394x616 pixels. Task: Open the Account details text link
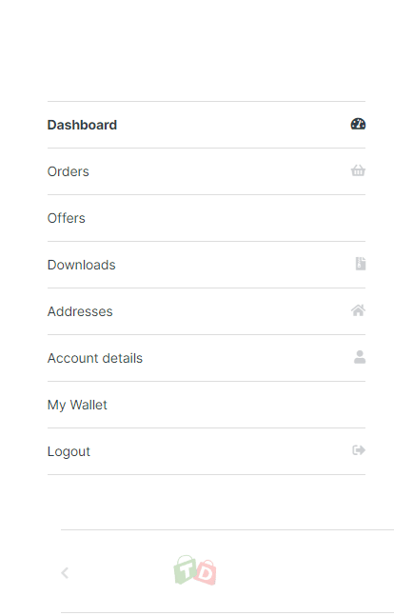(95, 358)
